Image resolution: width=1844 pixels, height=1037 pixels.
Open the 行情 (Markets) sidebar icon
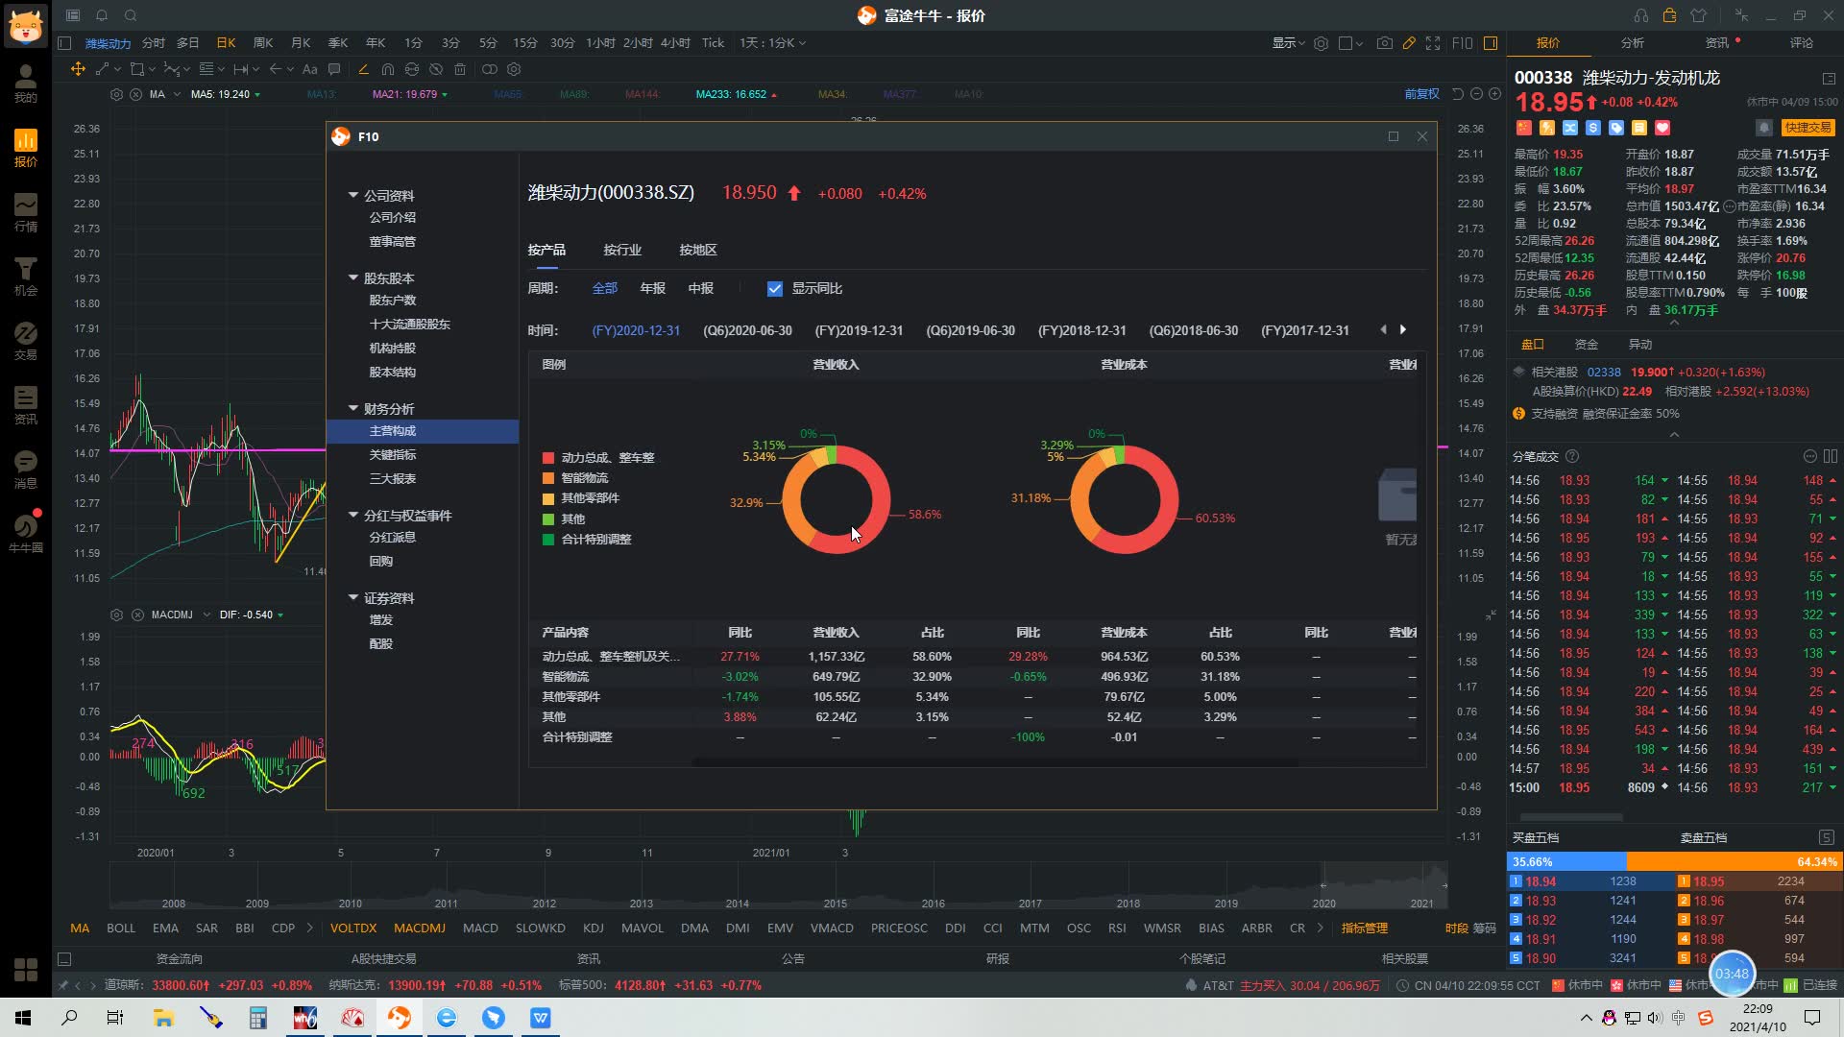click(26, 213)
